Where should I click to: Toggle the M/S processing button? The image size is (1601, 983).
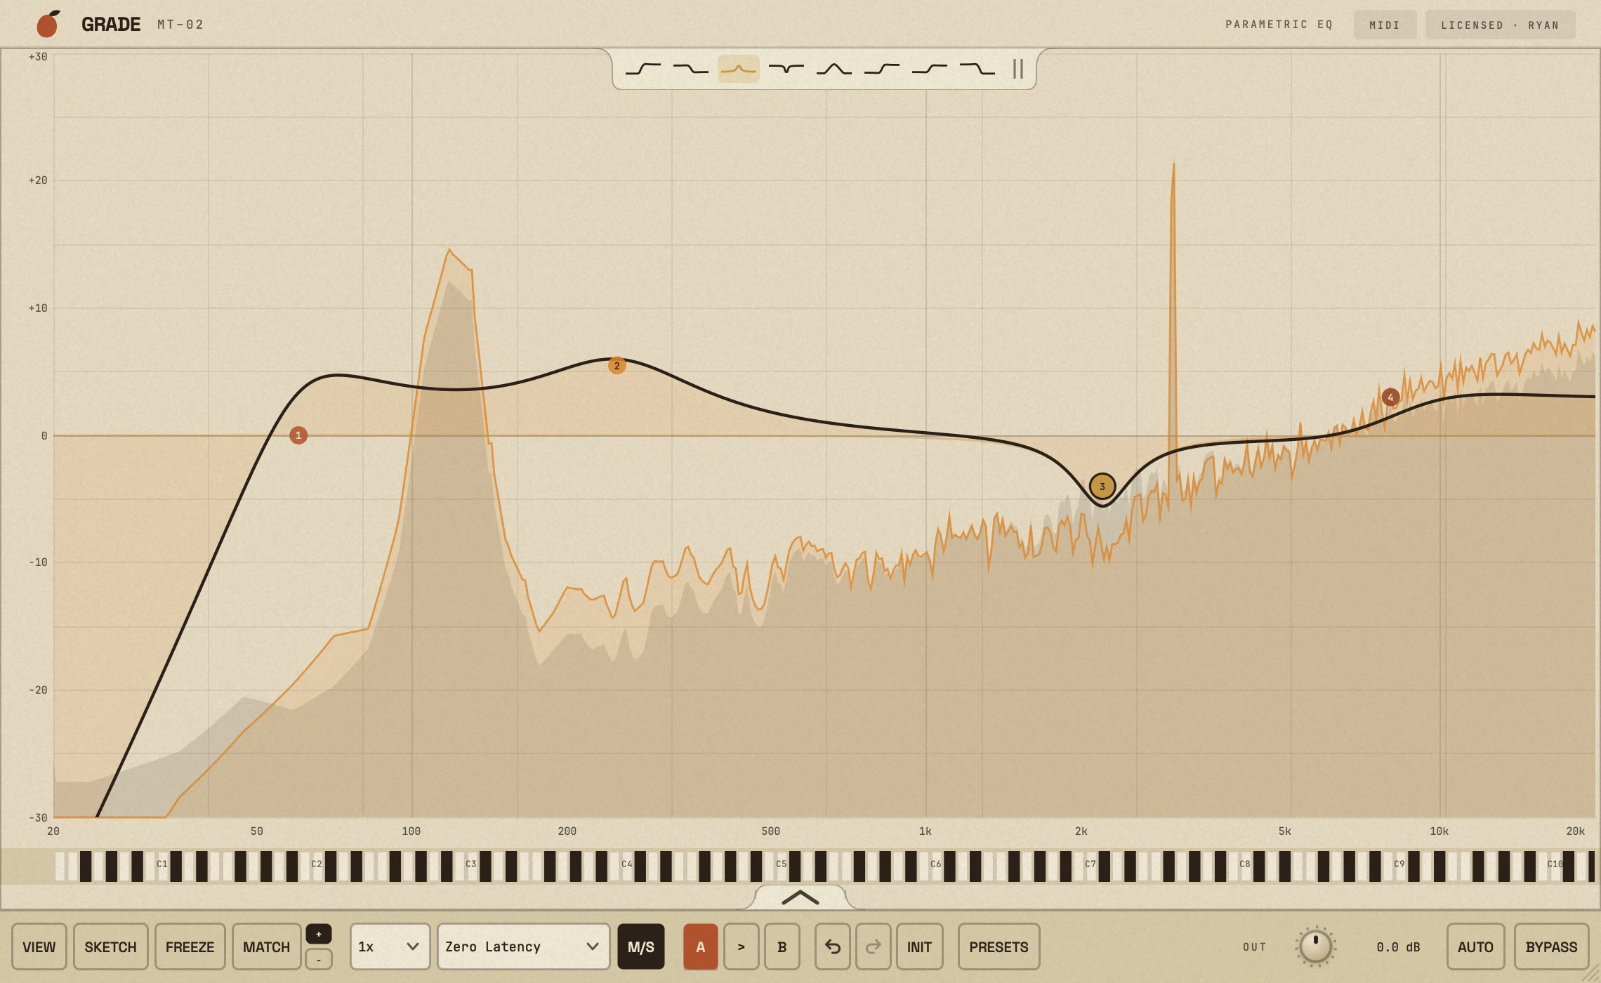641,946
